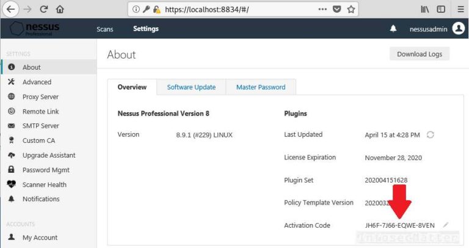Show site information icon in address bar

136,9
